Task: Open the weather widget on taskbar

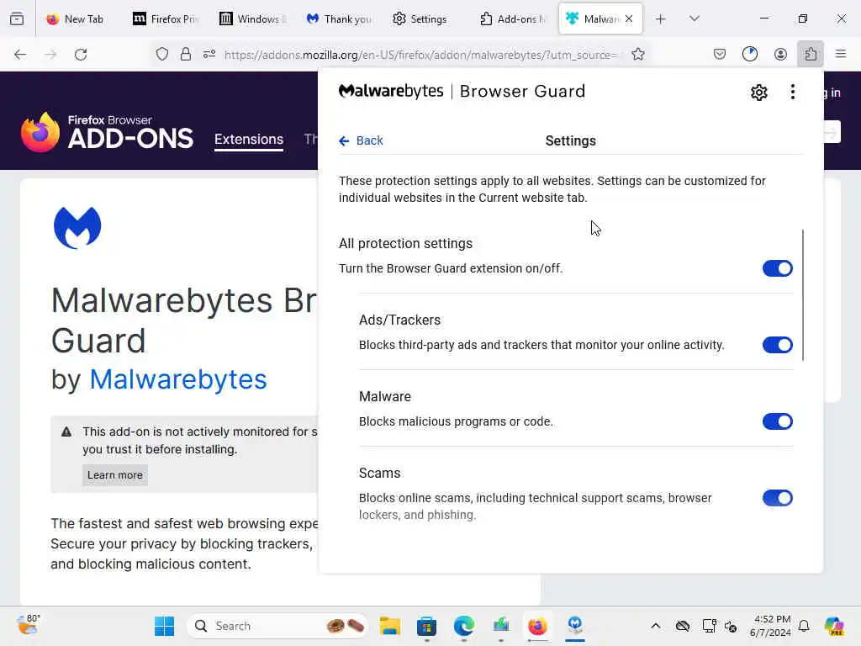Action: point(29,625)
